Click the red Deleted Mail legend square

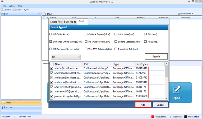tap(153, 117)
